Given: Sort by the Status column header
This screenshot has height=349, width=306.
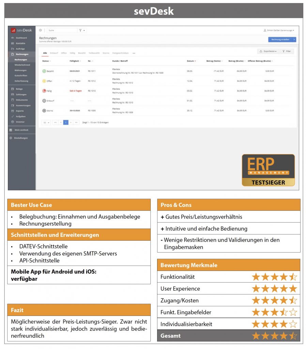Looking at the screenshot, I should tap(46, 61).
